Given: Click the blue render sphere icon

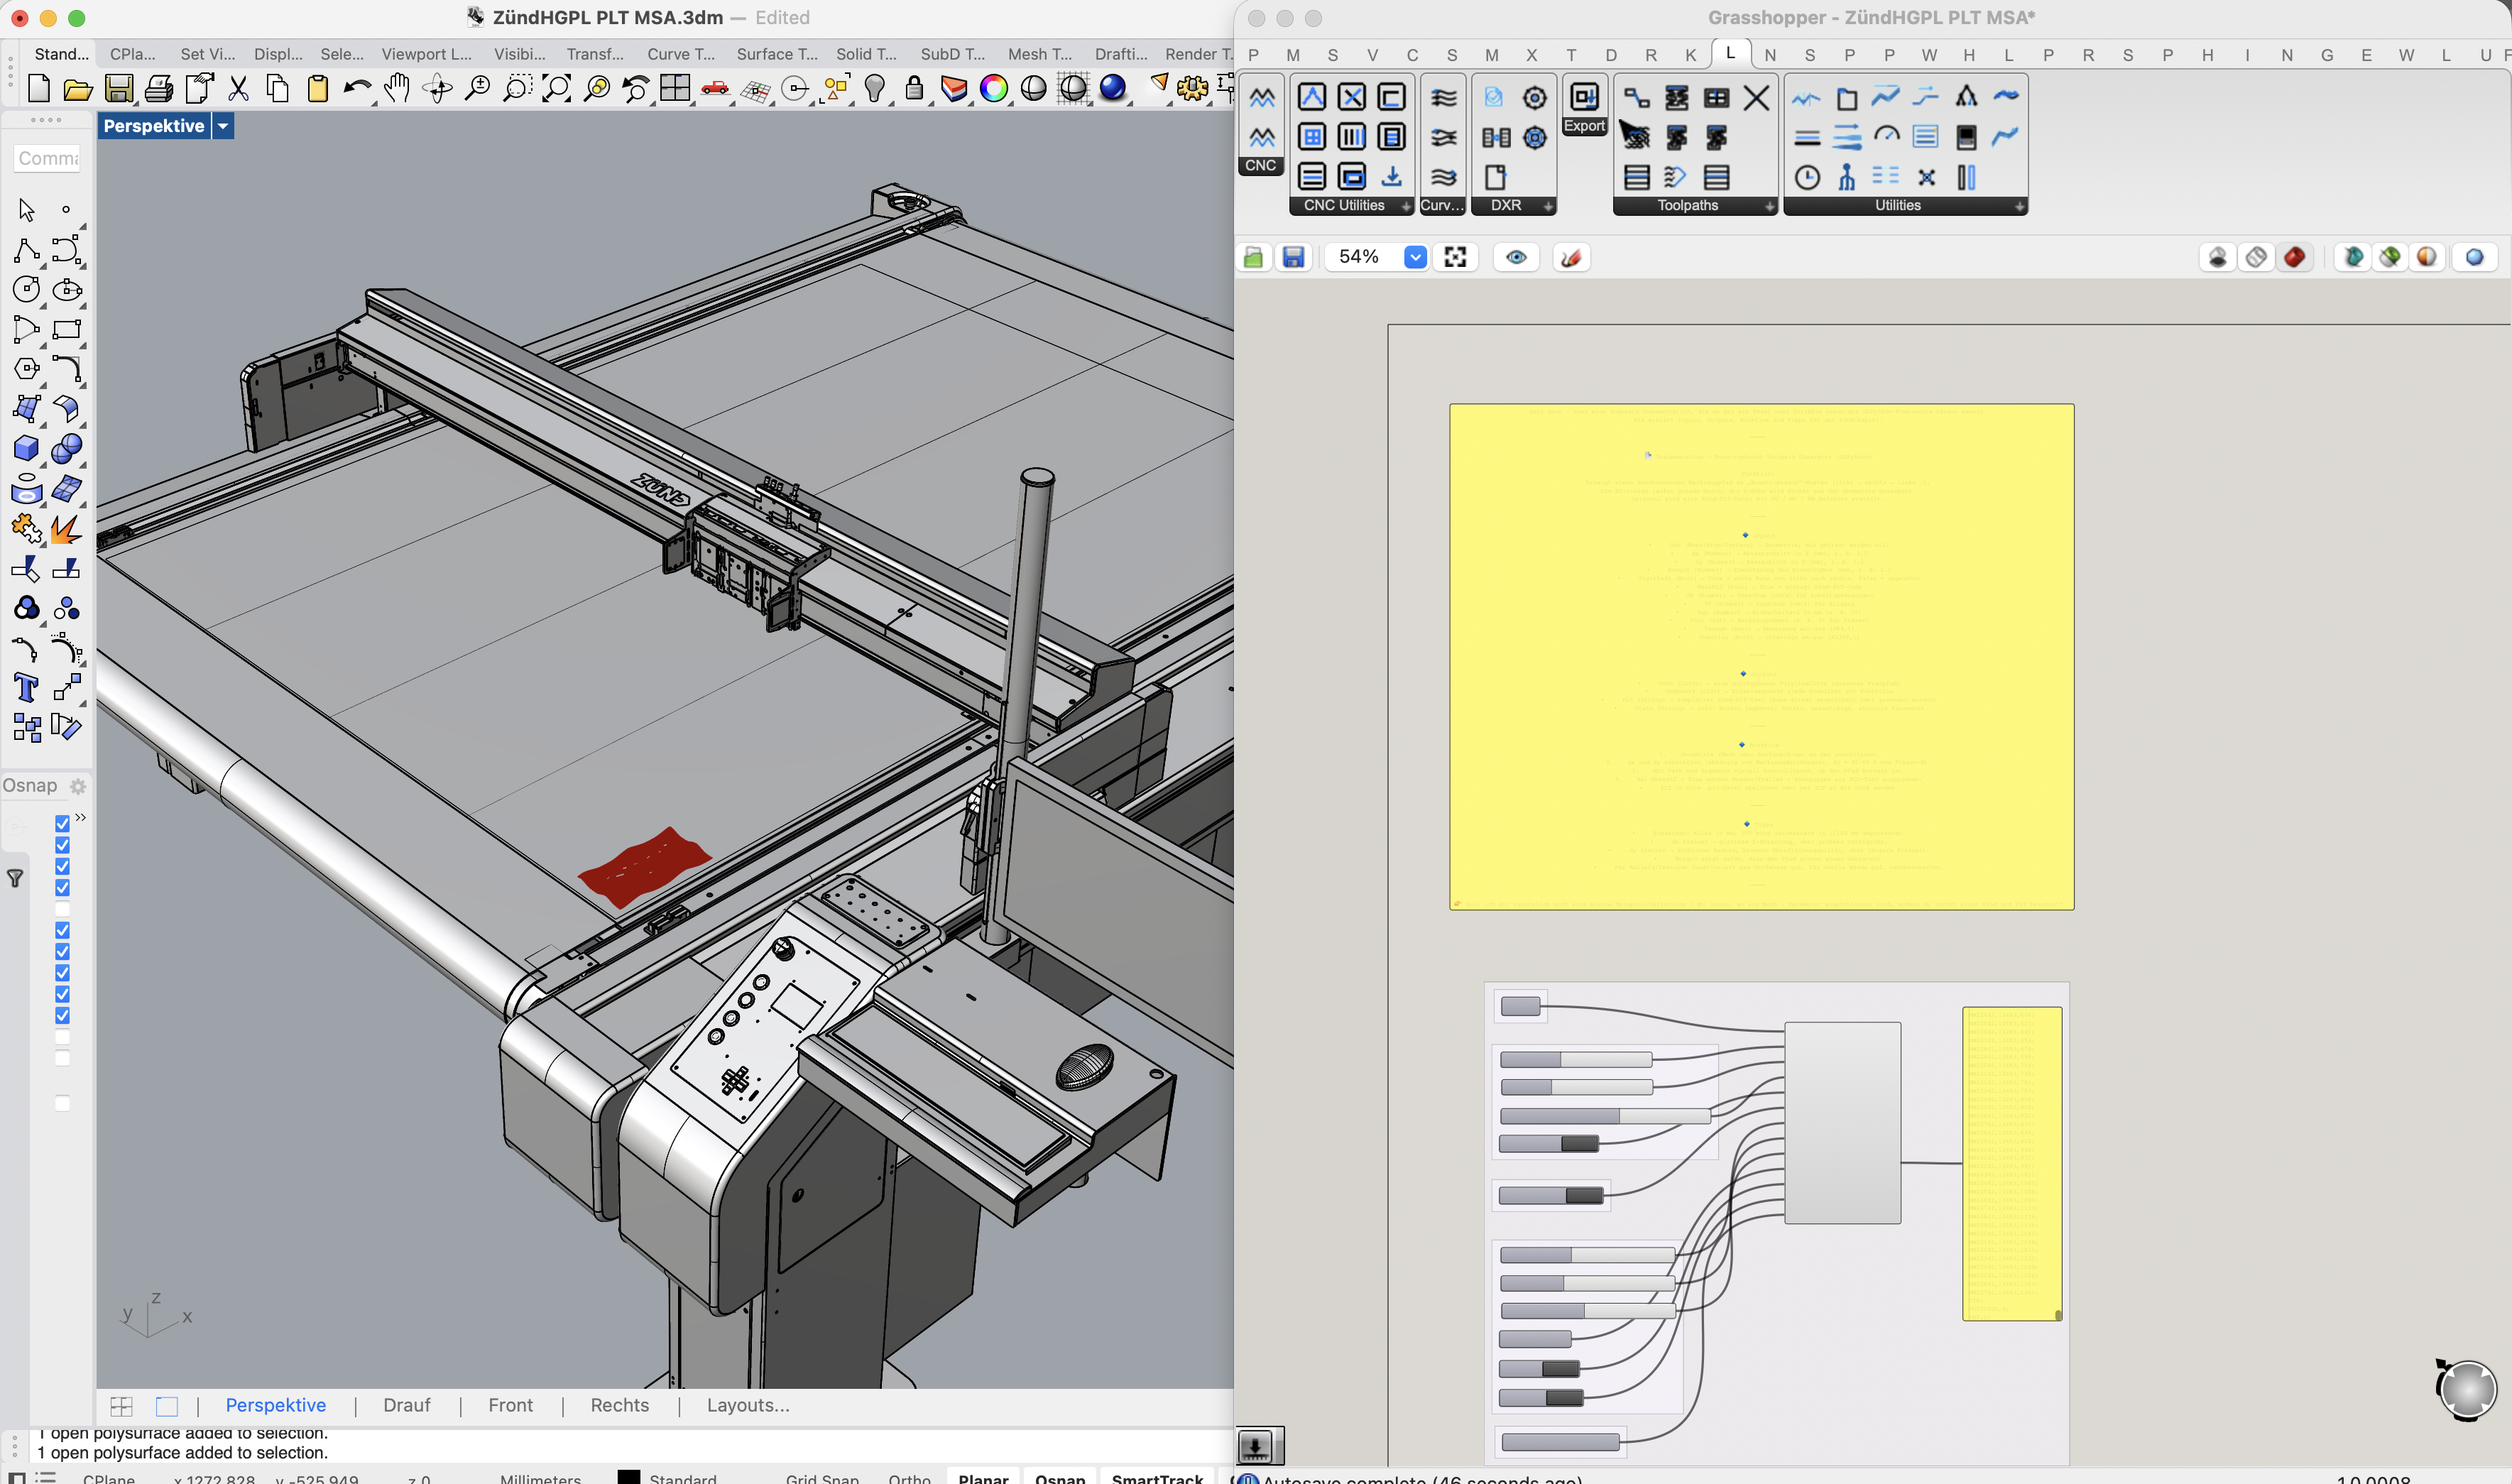Looking at the screenshot, I should 1113,89.
